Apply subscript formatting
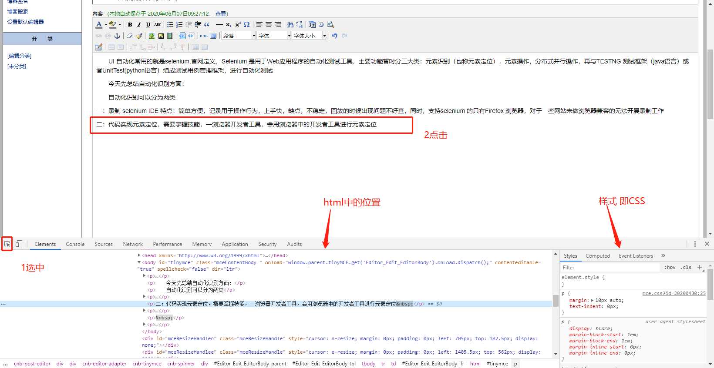714x368 pixels. (x=229, y=25)
